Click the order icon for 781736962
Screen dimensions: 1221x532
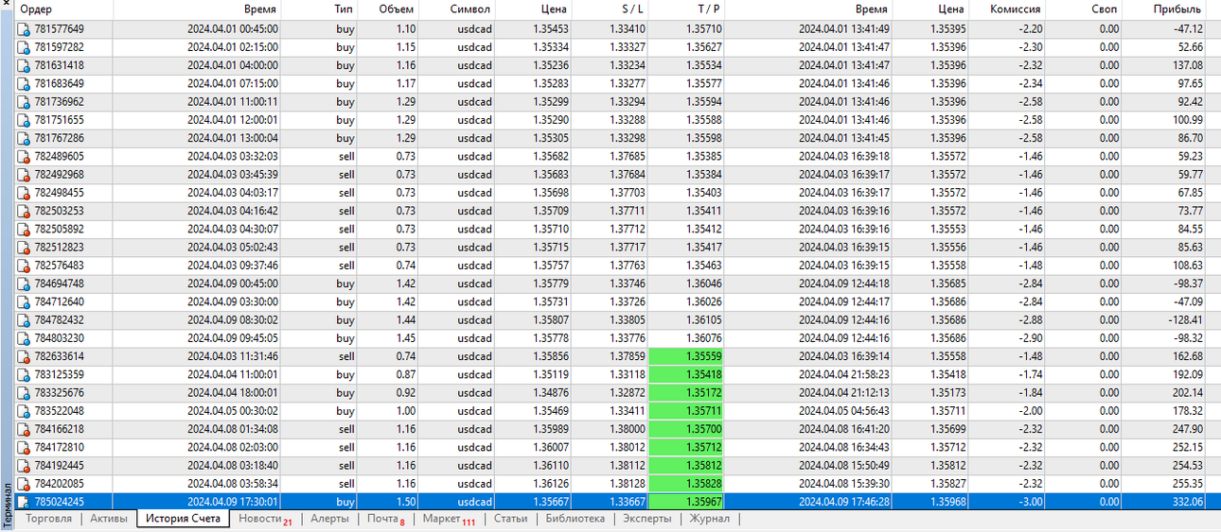(x=25, y=102)
